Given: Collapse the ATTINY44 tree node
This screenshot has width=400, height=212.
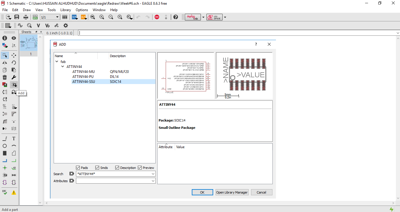Looking at the screenshot, I should [x=62, y=67].
